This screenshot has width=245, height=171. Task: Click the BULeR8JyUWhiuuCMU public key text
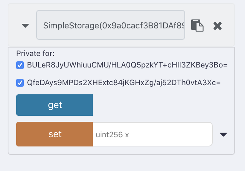127,65
